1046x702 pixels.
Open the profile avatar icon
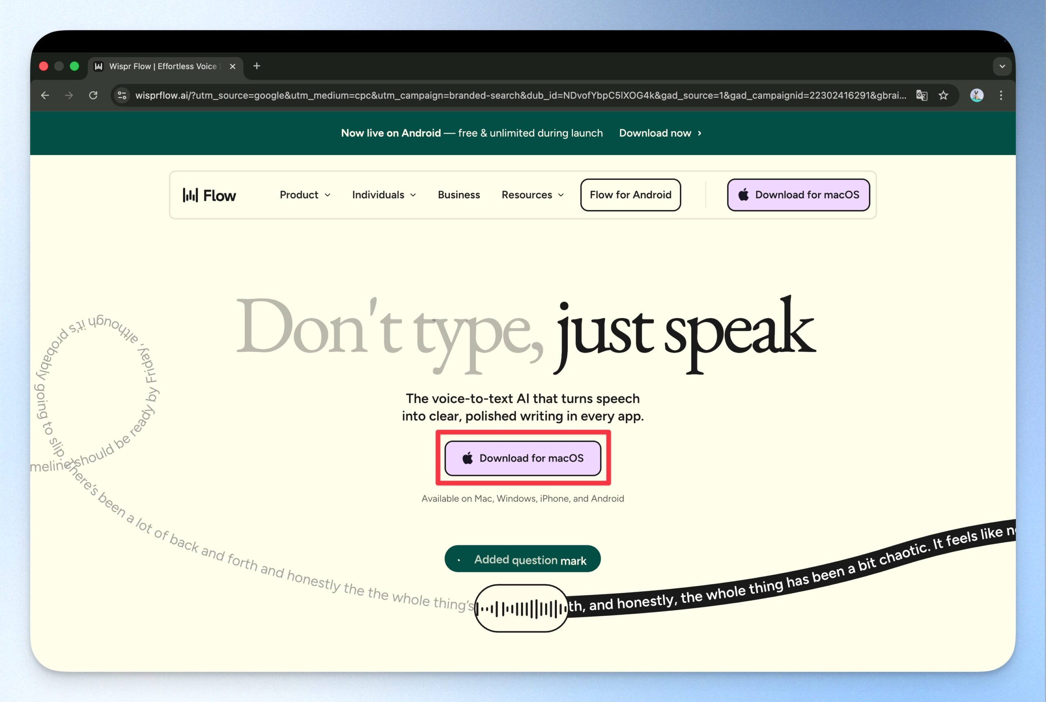coord(976,95)
